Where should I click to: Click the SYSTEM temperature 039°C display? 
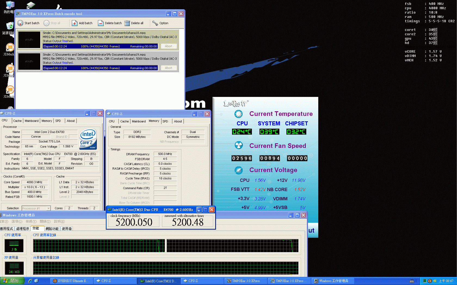click(x=269, y=132)
